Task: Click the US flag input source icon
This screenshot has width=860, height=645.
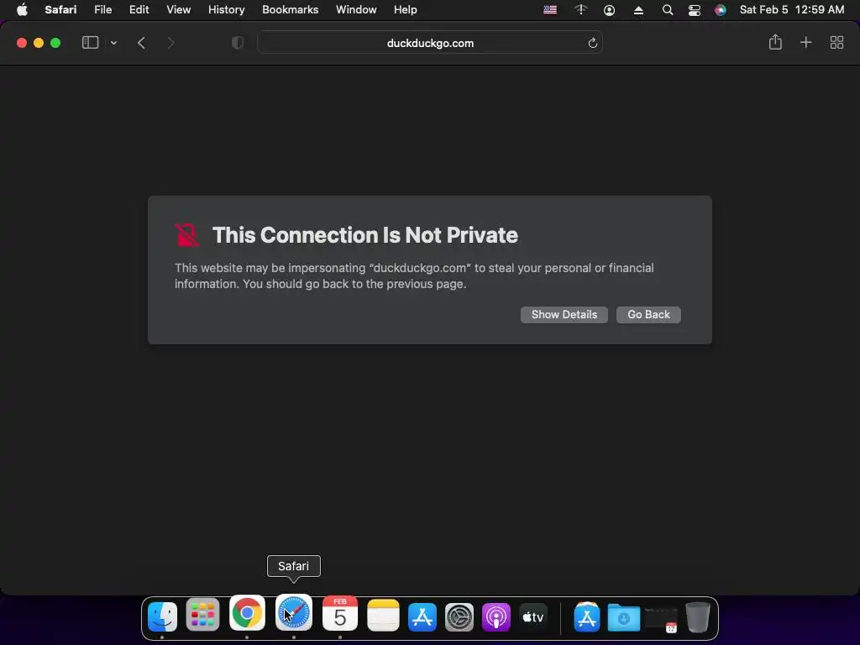Action: click(x=550, y=10)
